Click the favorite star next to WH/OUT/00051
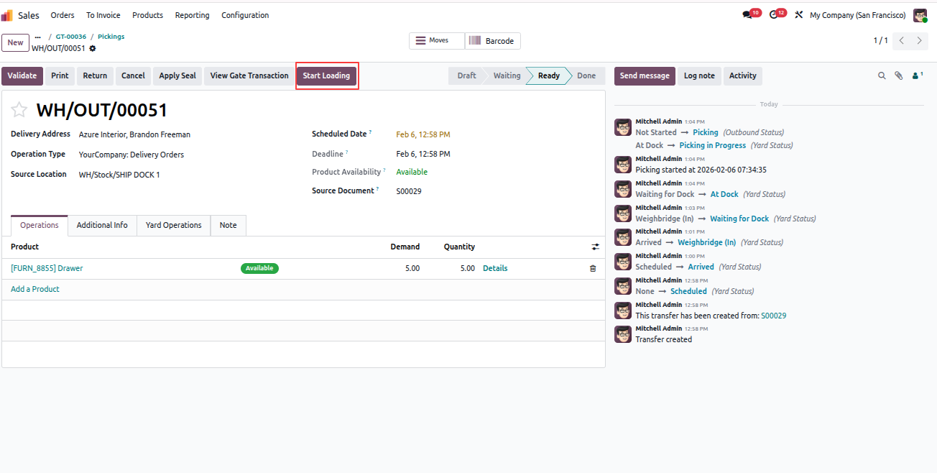 click(x=19, y=110)
